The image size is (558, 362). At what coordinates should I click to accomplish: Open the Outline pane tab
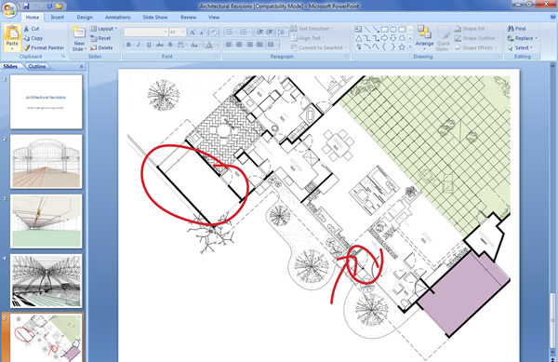[x=37, y=66]
